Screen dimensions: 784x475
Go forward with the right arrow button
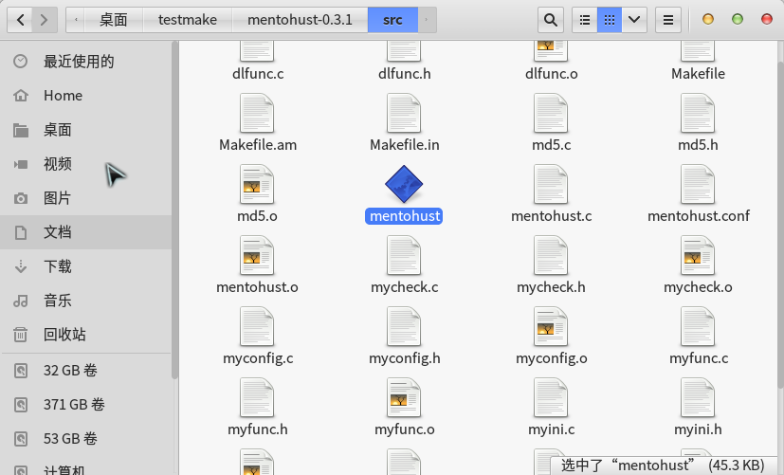45,20
